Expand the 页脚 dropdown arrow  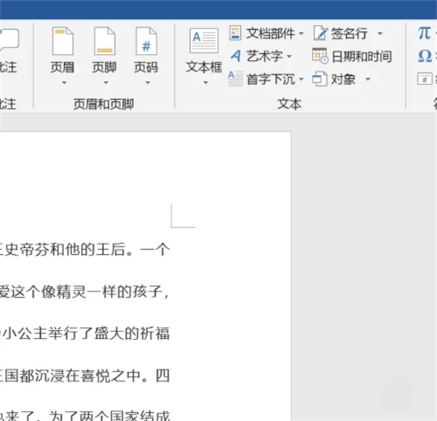coord(105,82)
